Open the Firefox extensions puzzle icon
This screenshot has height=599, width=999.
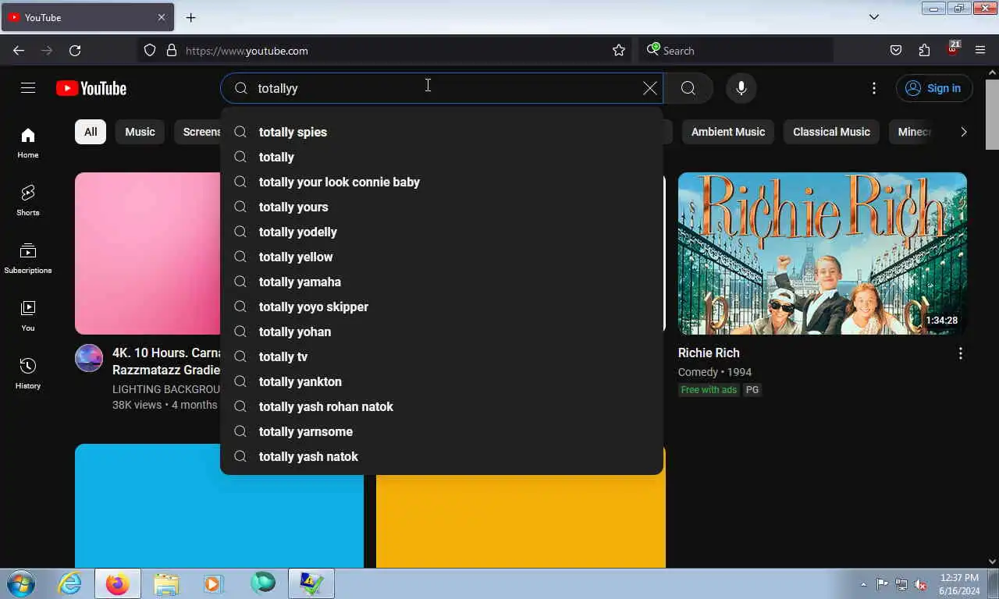point(924,51)
